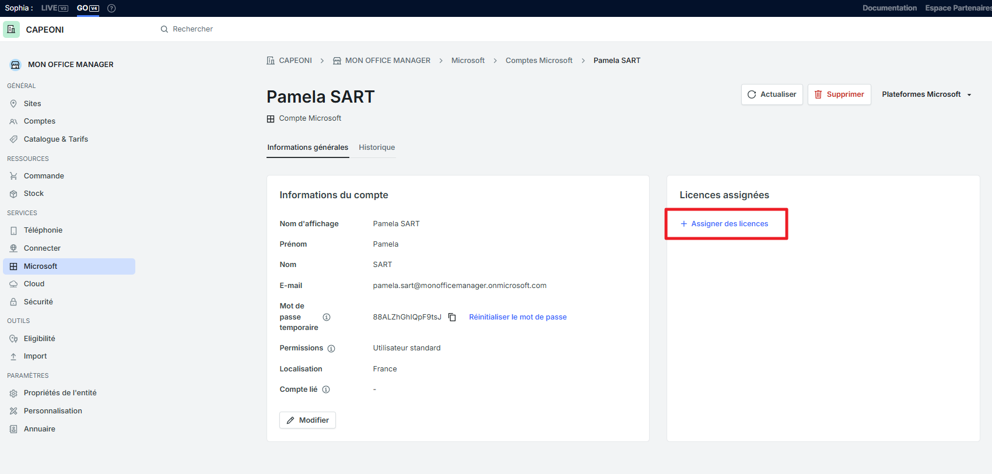Click the Actualiser button
The image size is (992, 474).
tap(772, 94)
